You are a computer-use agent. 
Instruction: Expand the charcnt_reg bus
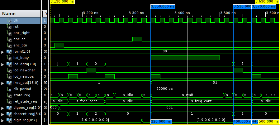tap(3, 114)
